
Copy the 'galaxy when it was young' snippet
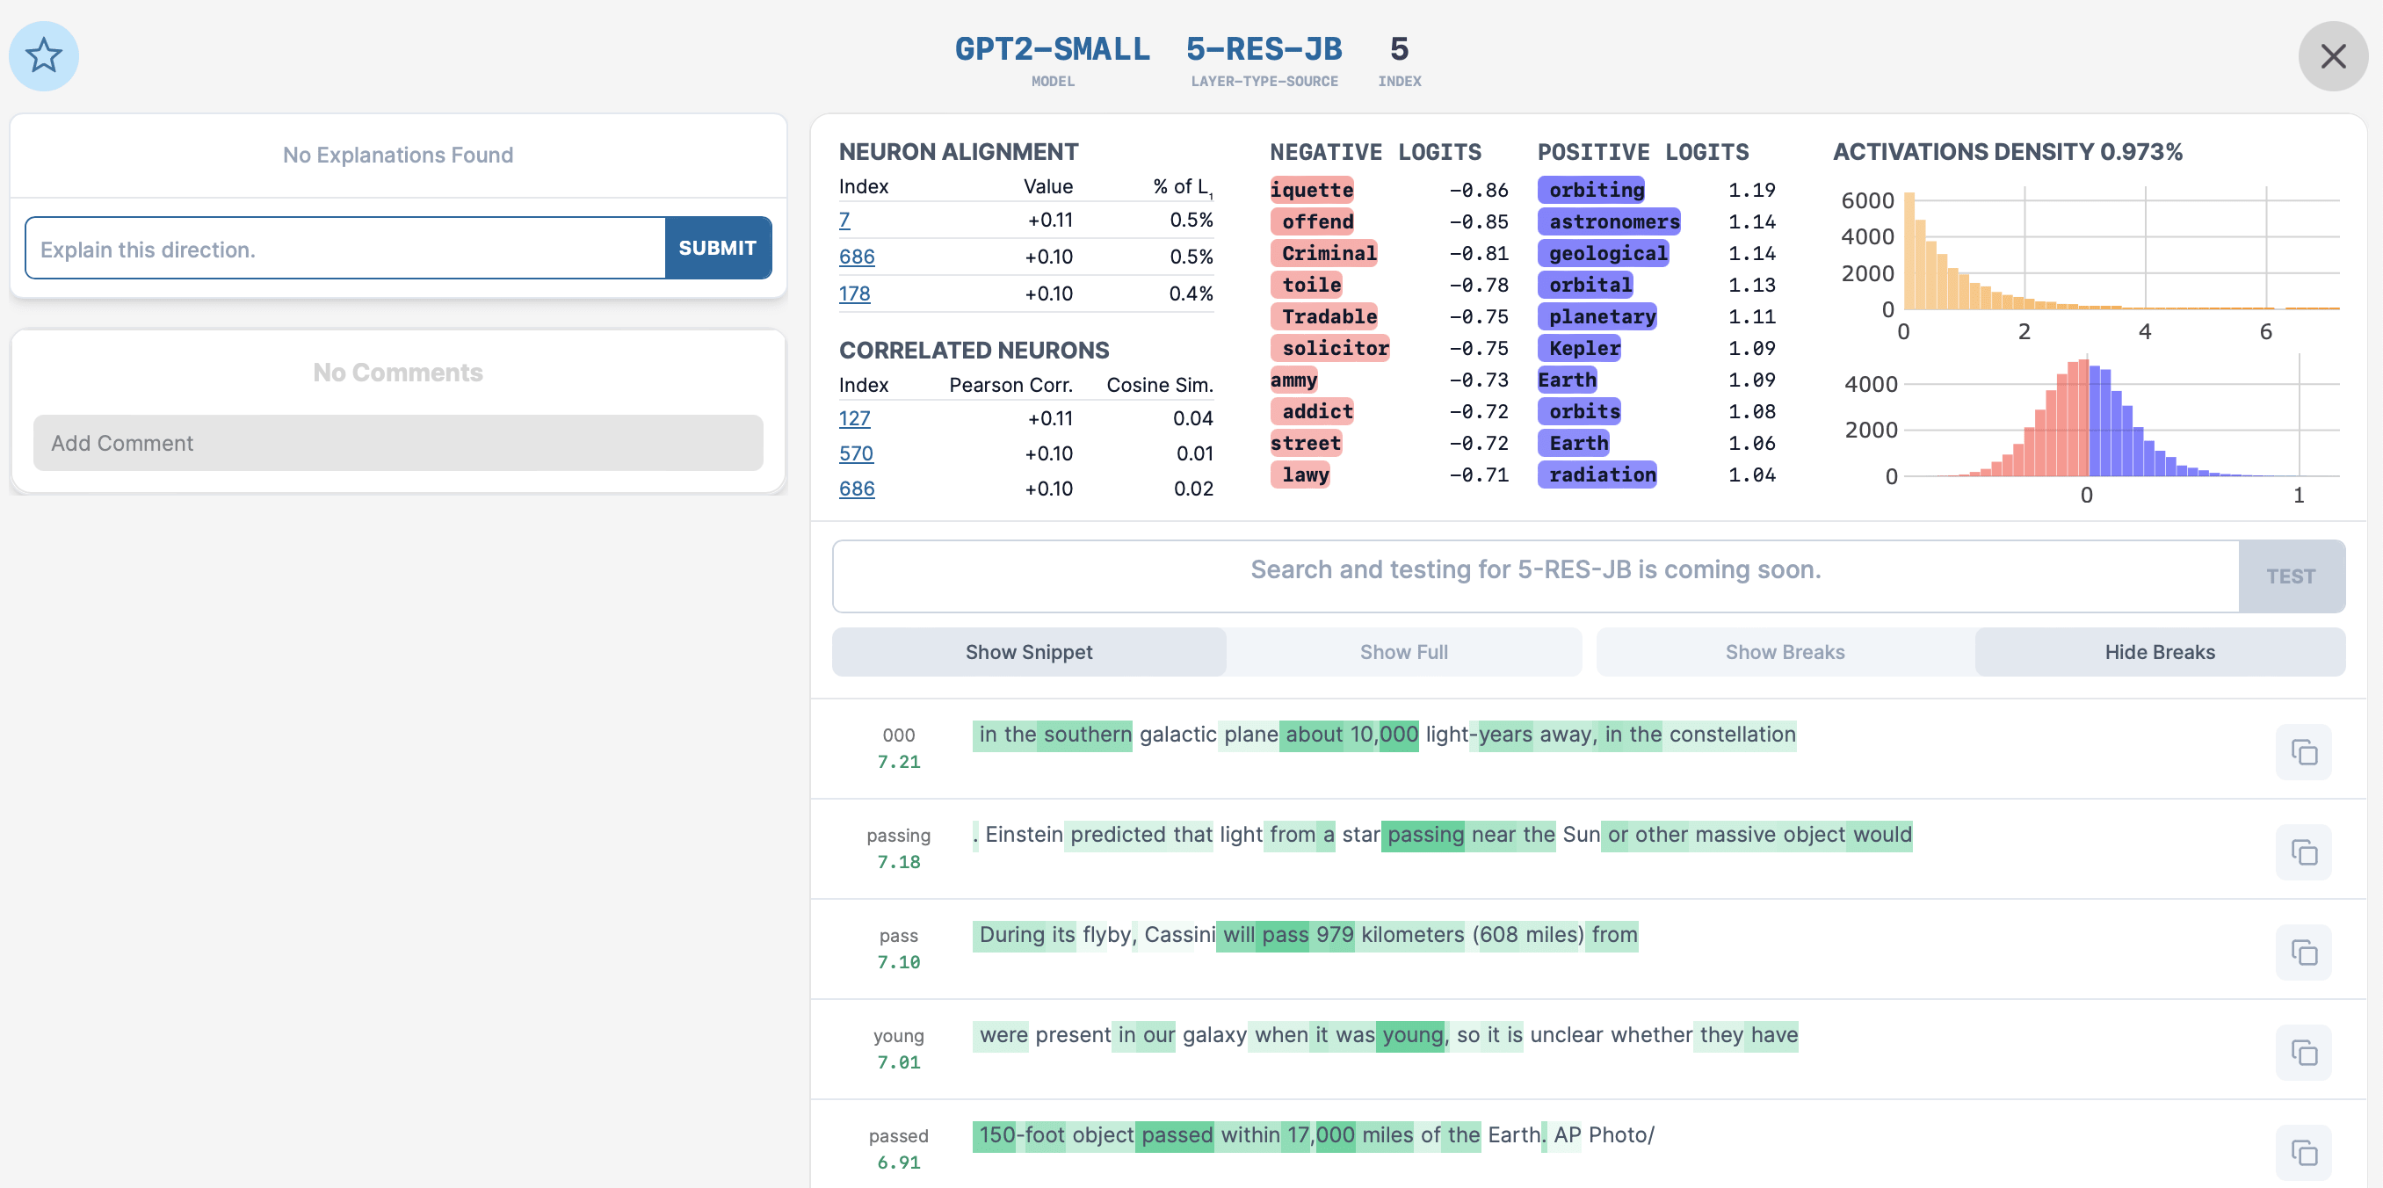click(2302, 1052)
